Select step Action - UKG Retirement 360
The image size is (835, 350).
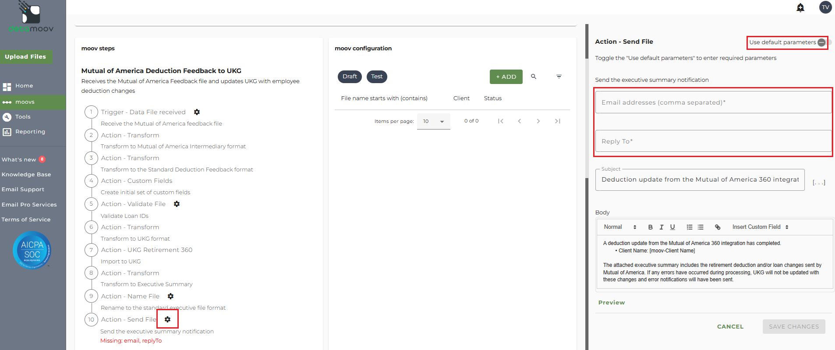tap(147, 250)
